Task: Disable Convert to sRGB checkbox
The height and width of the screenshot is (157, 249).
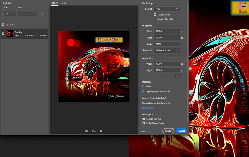Action: point(143,119)
